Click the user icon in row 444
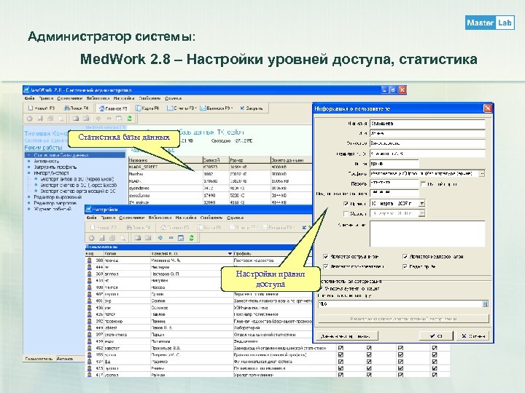The width and height of the screenshot is (525, 393). click(90, 267)
